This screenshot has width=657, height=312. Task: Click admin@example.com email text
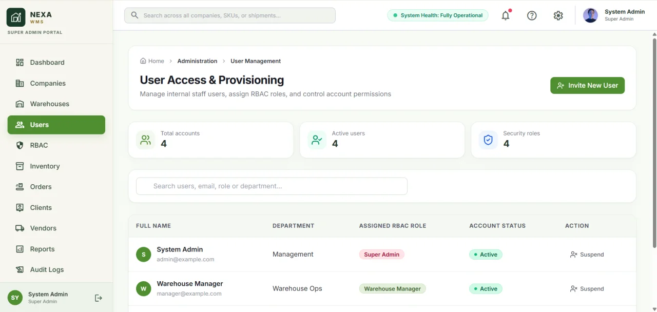point(185,260)
